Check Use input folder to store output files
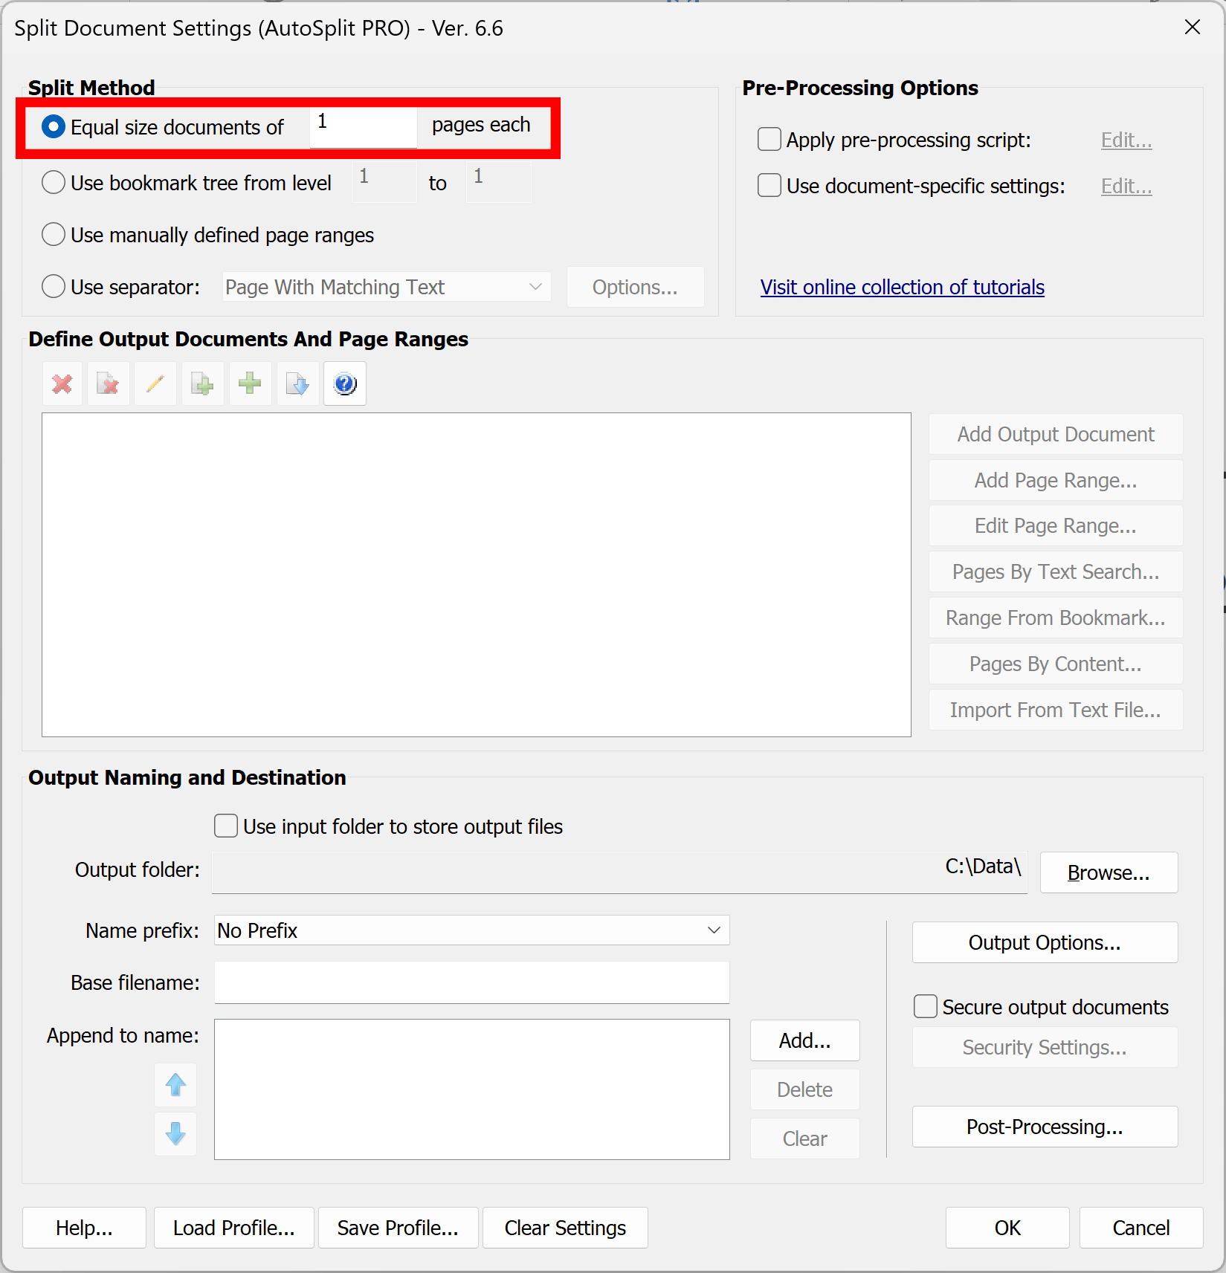 coord(226,826)
